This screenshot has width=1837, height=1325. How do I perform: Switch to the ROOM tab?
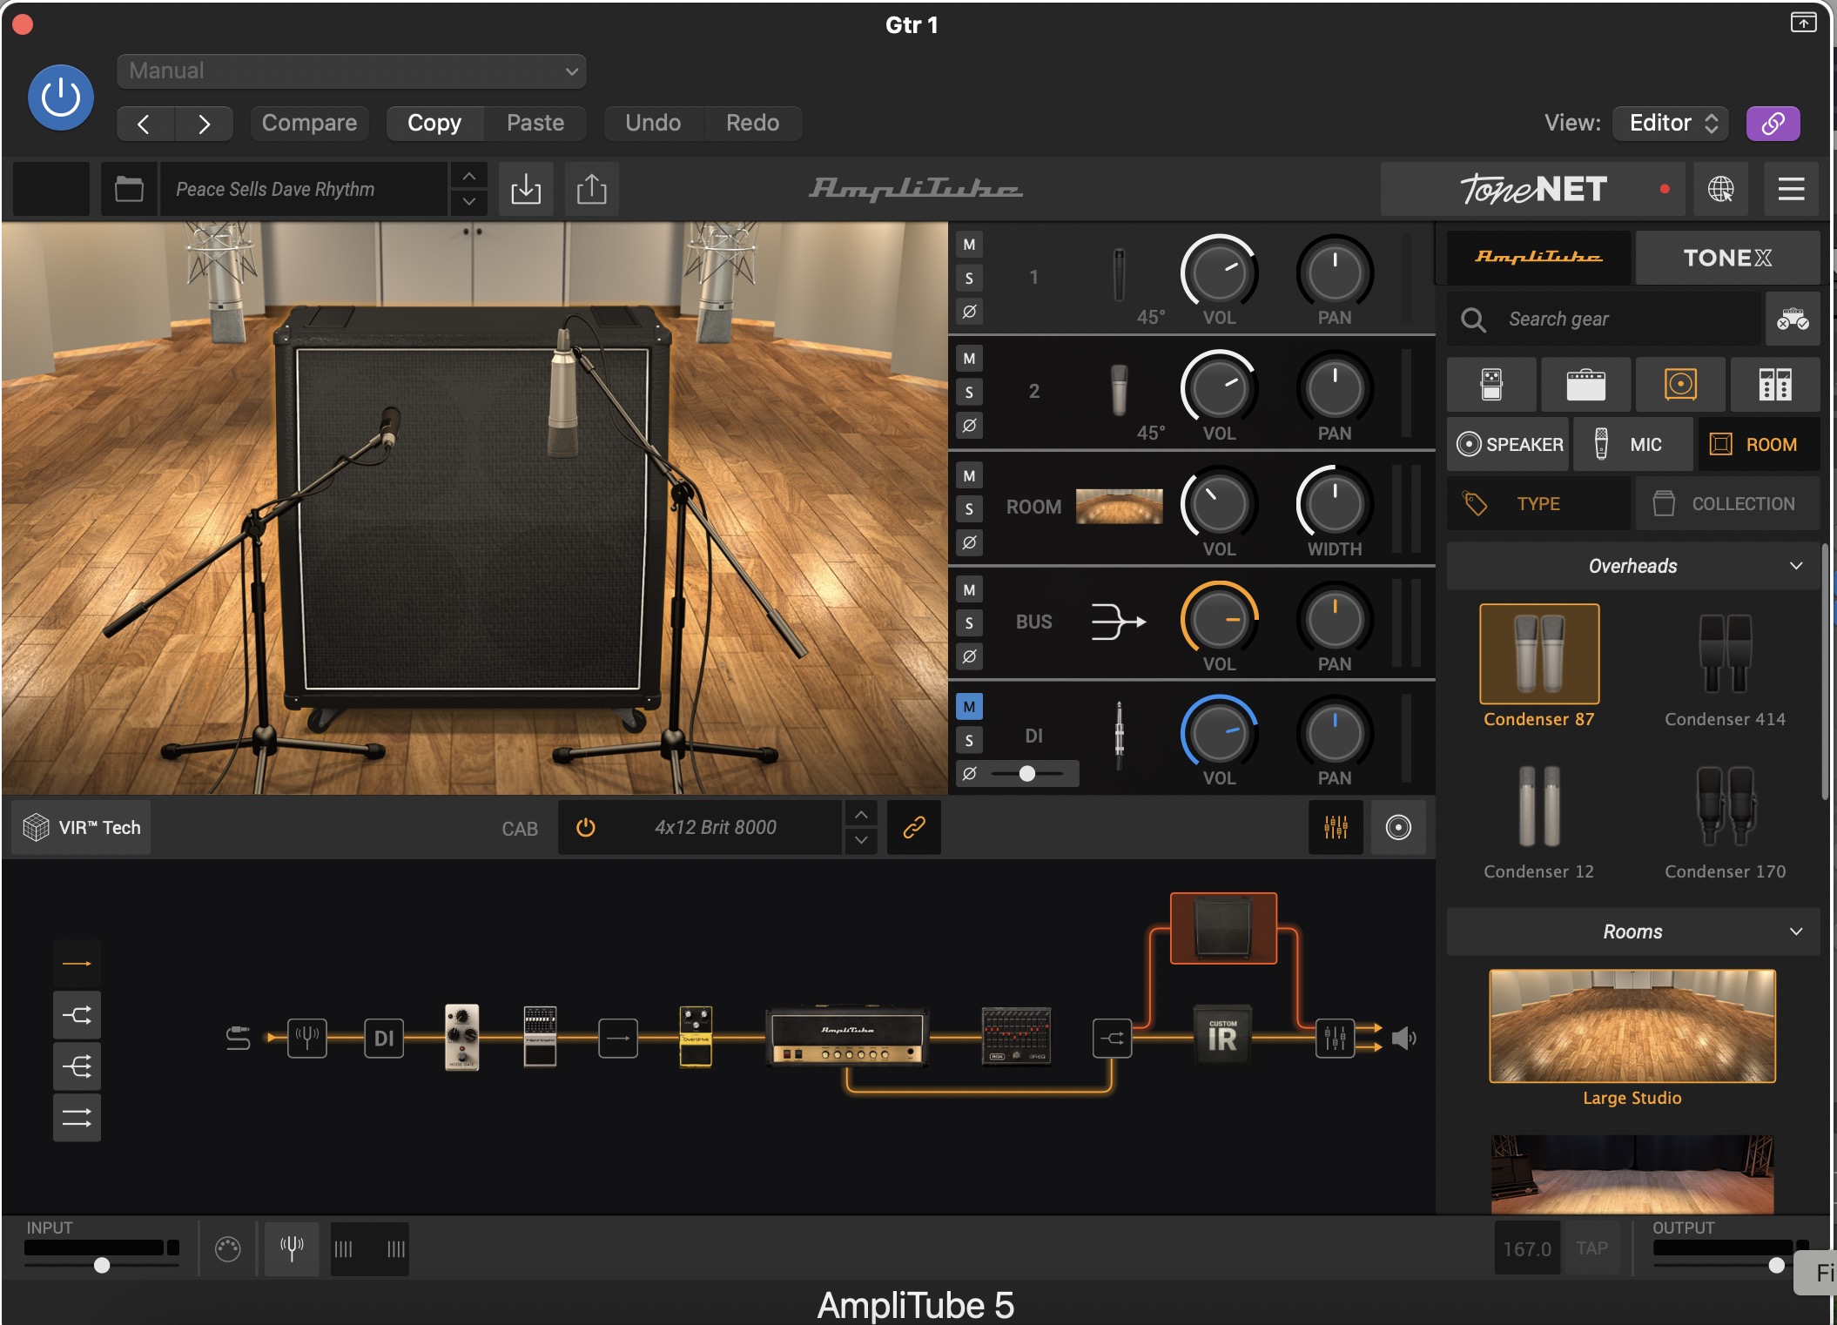coord(1758,444)
